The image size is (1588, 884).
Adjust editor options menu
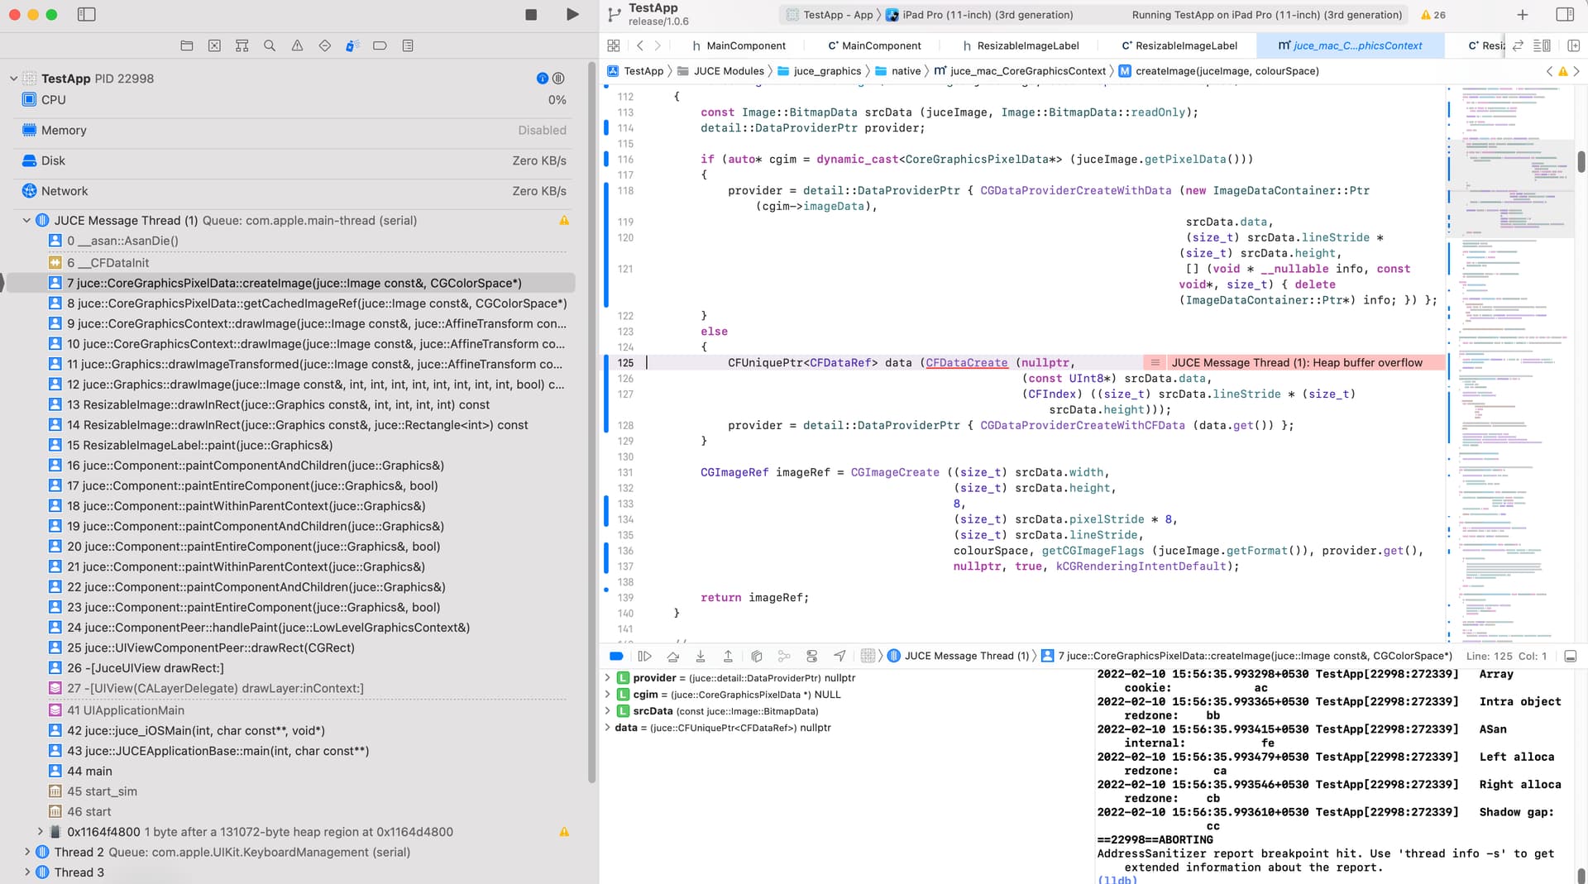click(1543, 45)
